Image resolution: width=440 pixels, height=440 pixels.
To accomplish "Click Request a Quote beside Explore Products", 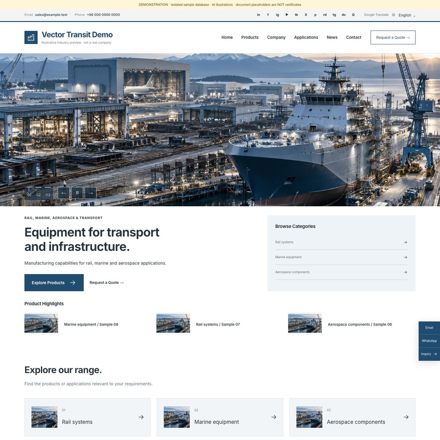I will pos(106,282).
